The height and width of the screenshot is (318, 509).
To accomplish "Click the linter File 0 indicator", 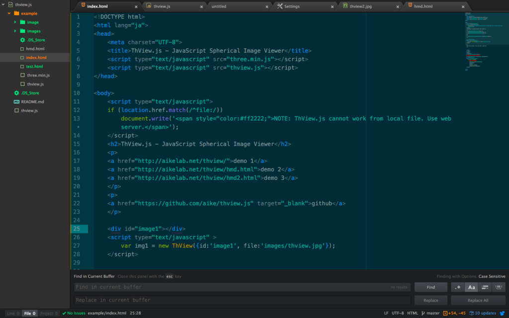I will click(x=30, y=313).
